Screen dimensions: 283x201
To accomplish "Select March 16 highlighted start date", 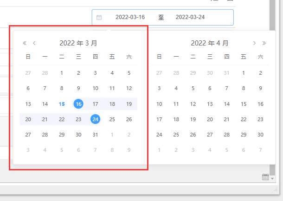I will [78, 104].
